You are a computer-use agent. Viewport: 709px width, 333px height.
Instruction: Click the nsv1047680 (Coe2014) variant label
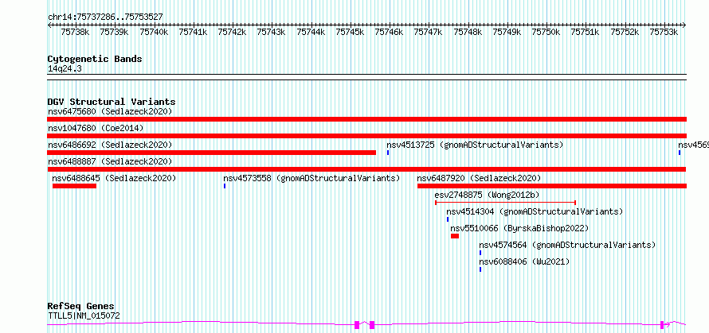[x=96, y=128]
